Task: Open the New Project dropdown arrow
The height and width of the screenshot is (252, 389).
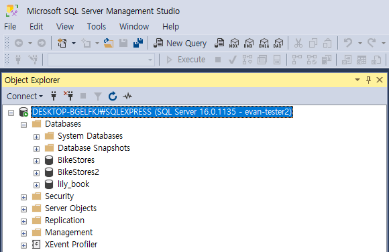Action: [x=74, y=43]
